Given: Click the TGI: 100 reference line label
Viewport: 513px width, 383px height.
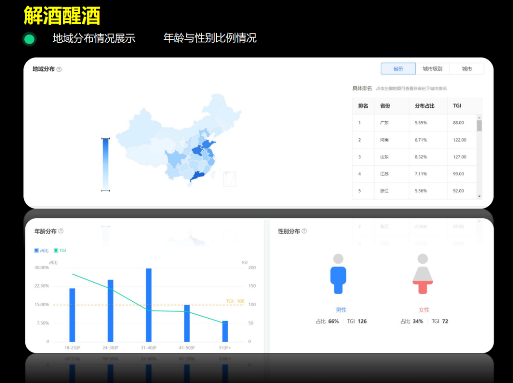Looking at the screenshot, I should point(235,301).
